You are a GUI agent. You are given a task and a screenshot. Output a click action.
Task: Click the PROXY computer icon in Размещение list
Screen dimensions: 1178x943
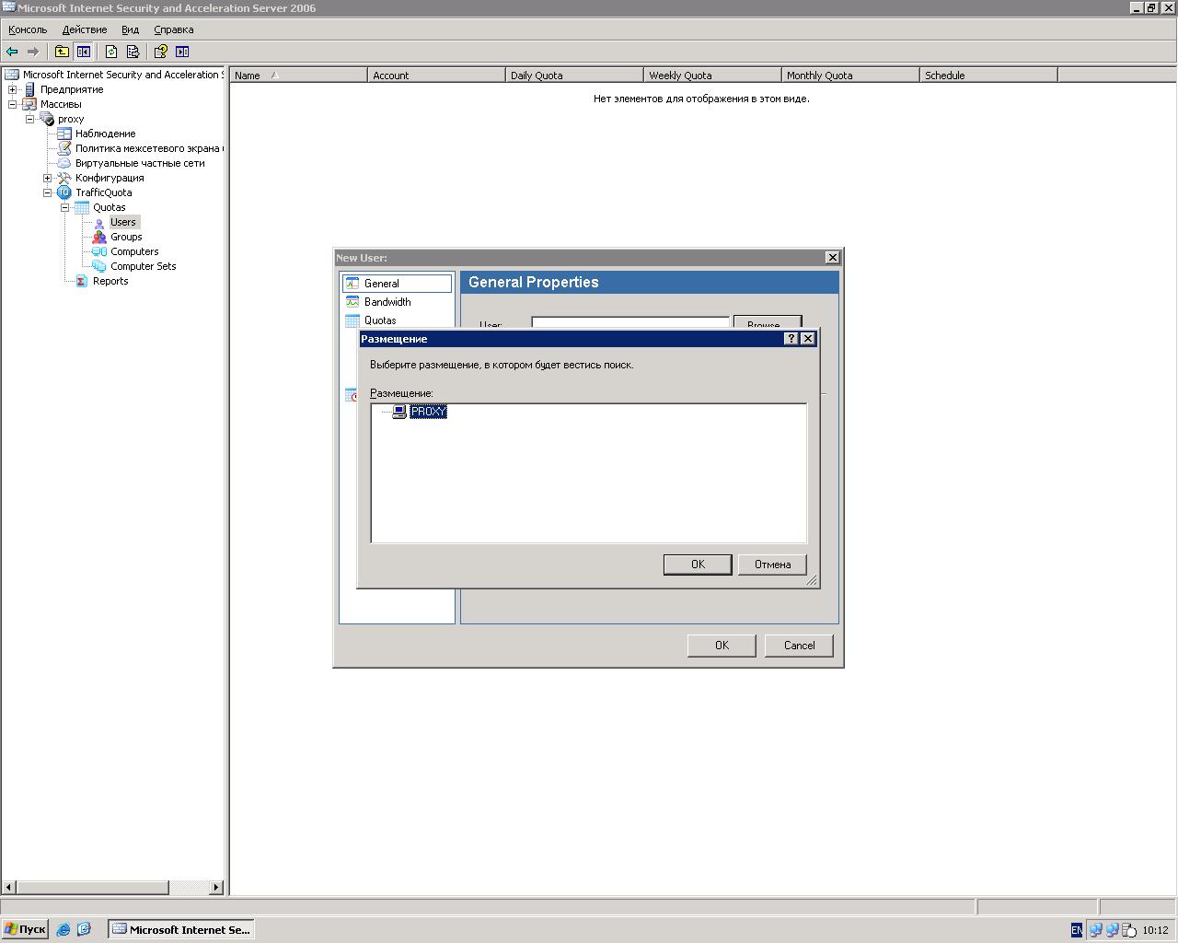[x=399, y=412]
